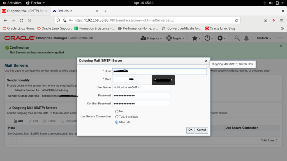The width and height of the screenshot is (287, 161).
Task: Select the SSL/TLS radio button
Action: coord(117,122)
